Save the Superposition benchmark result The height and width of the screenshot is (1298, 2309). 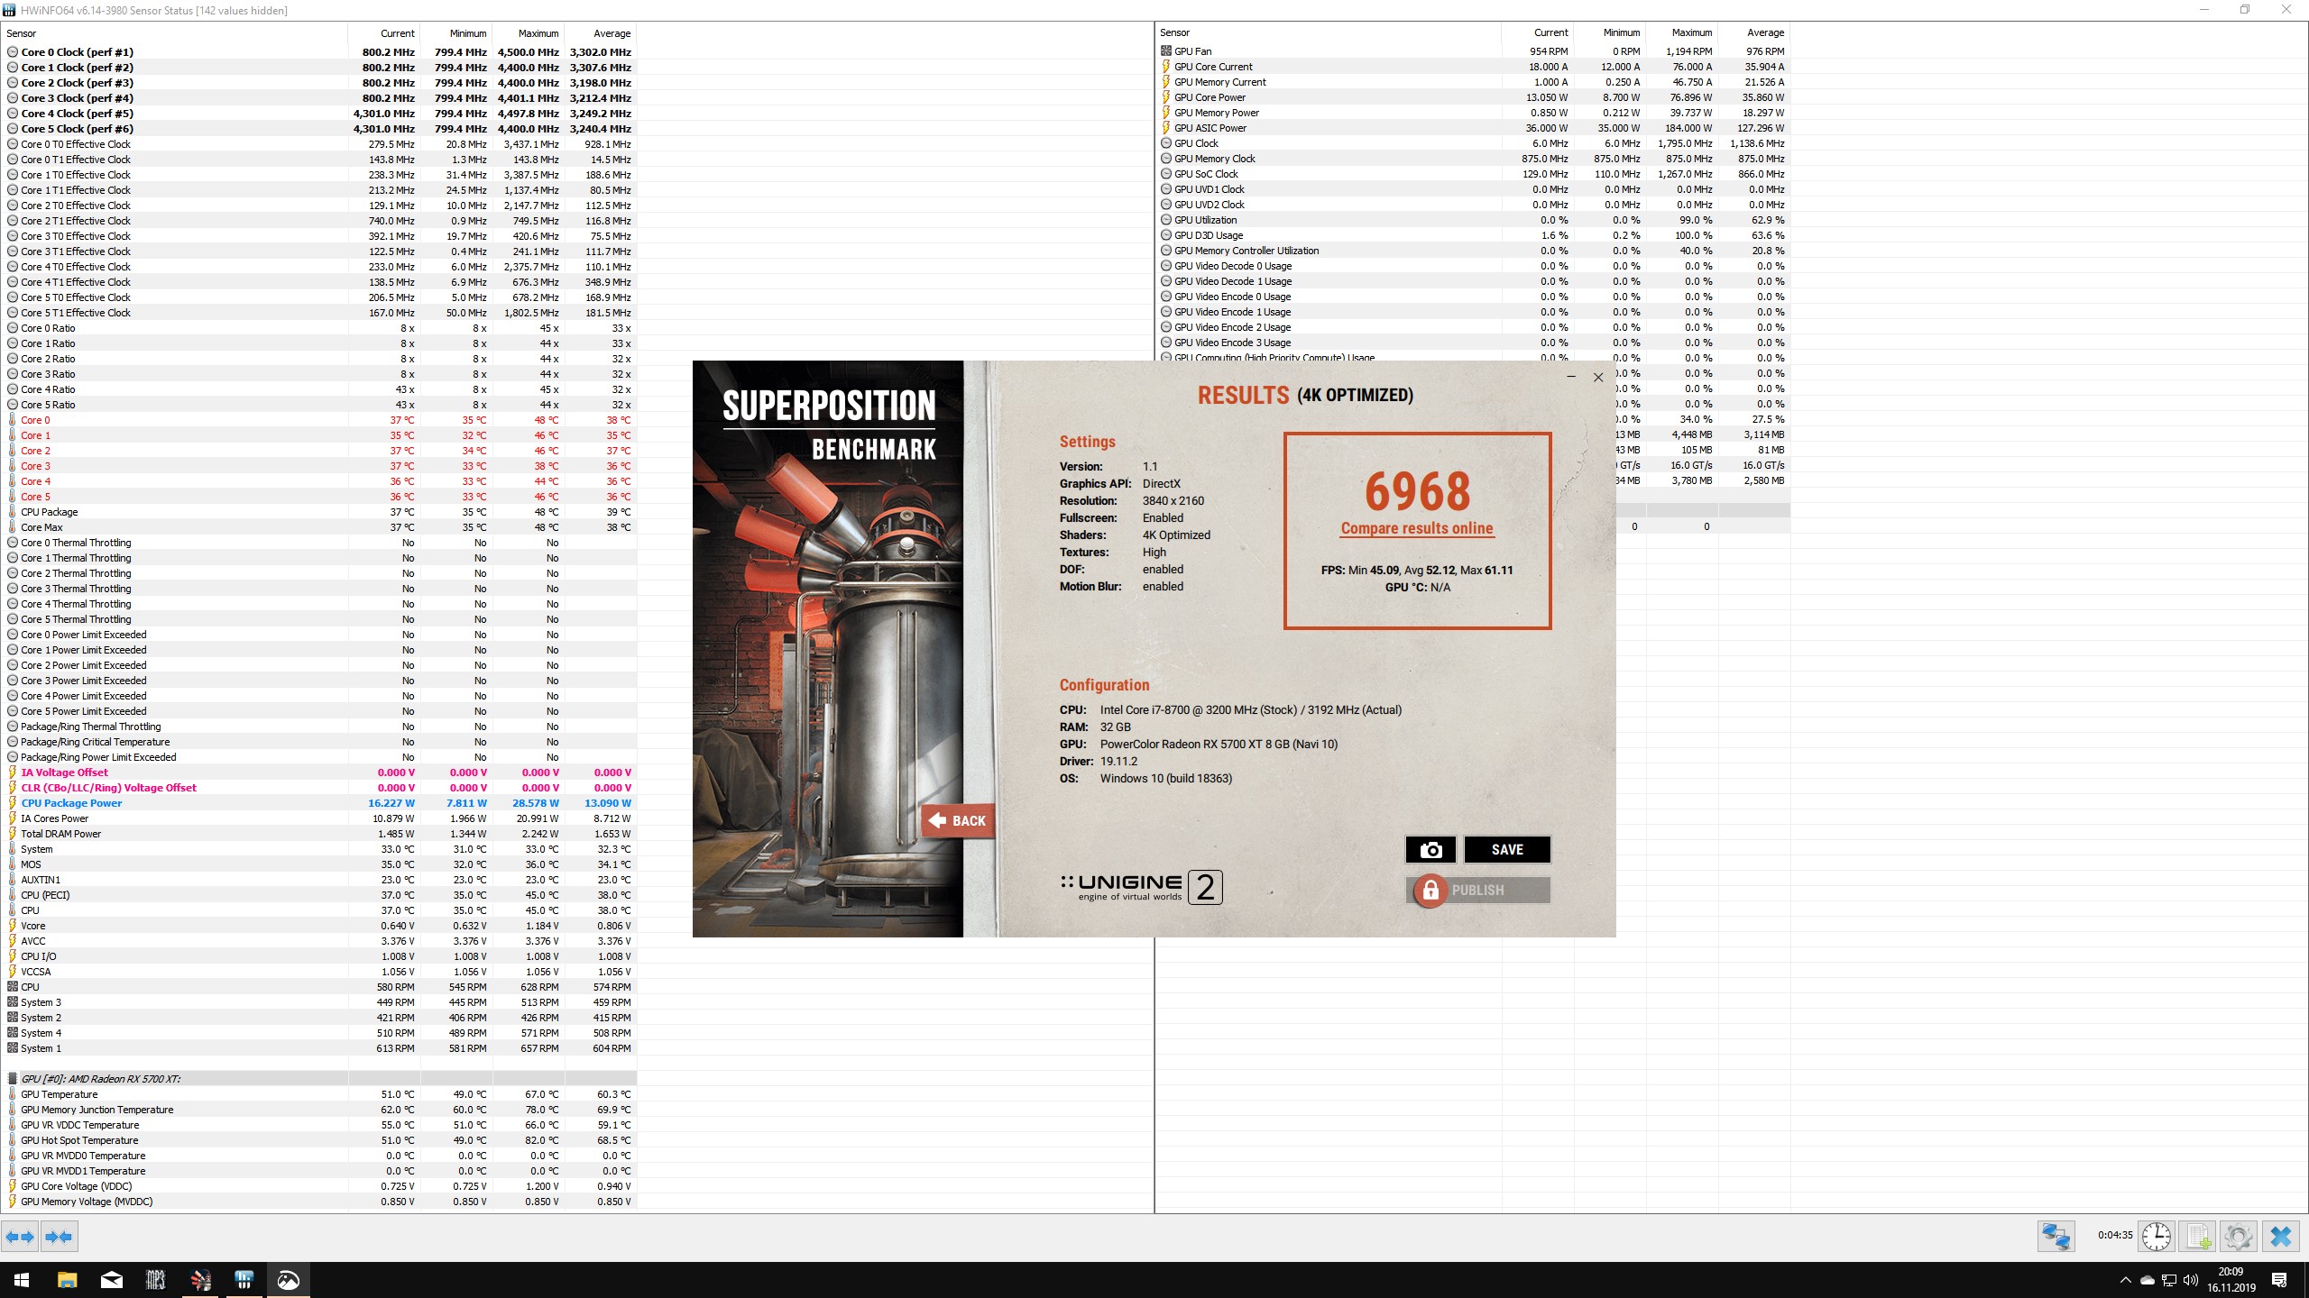1507,849
